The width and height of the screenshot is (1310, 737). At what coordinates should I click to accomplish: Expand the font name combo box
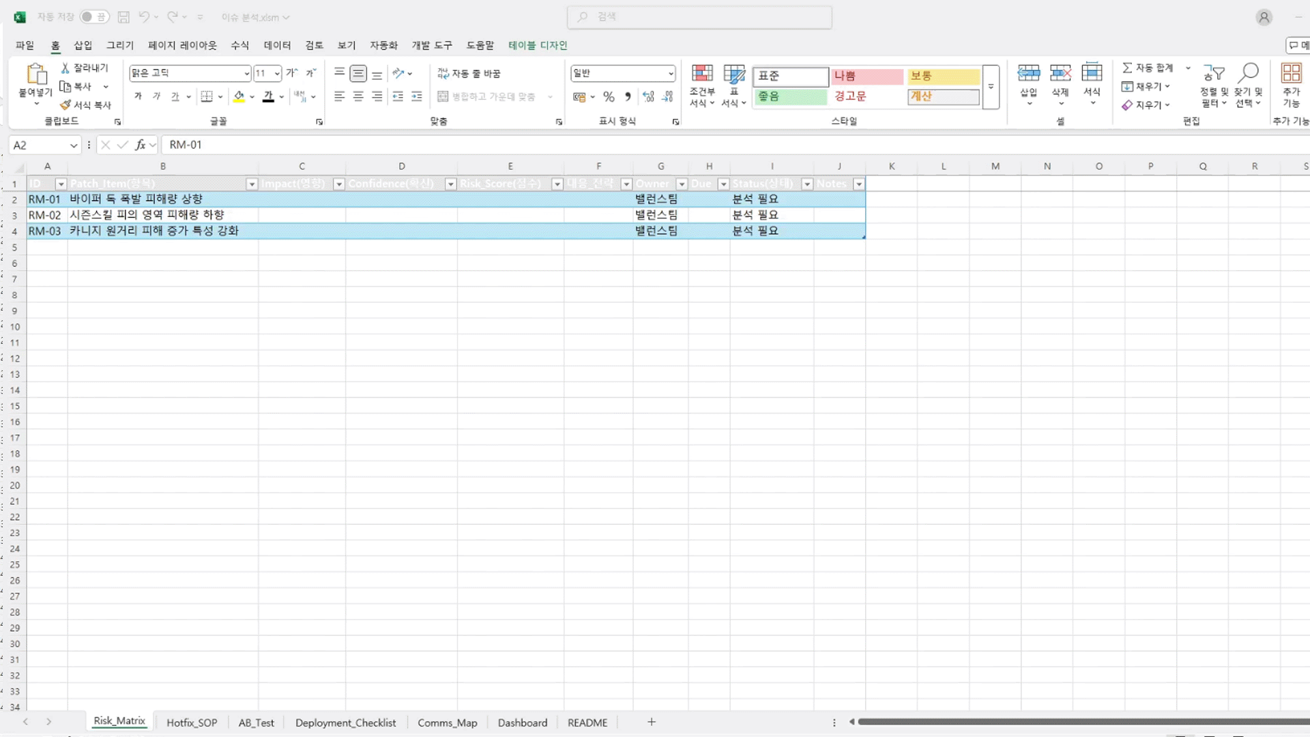[246, 73]
